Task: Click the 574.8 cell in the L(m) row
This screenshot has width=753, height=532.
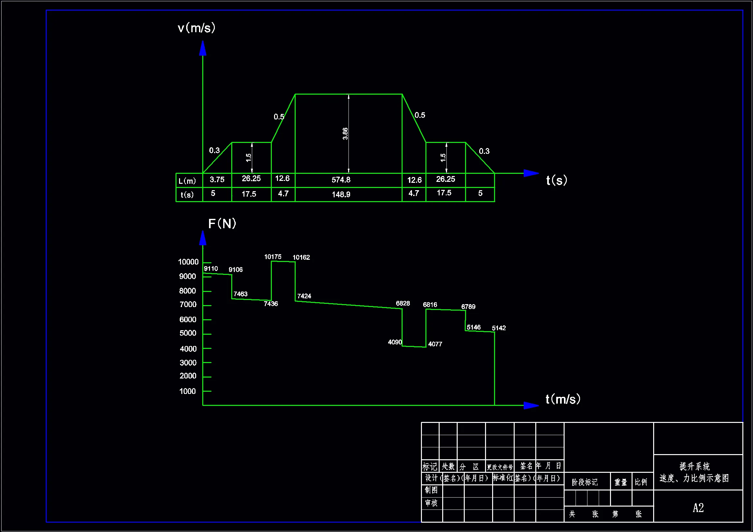Action: point(341,180)
